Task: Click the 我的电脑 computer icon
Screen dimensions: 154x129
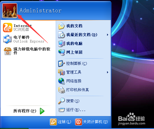Action: click(x=62, y=43)
